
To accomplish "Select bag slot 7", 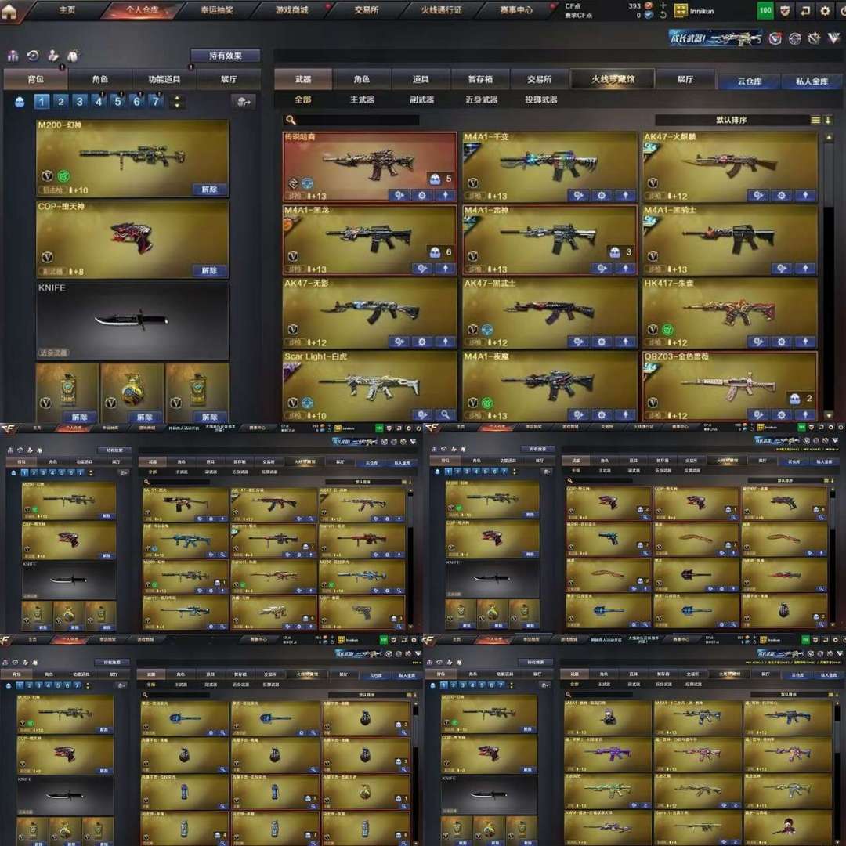I will pos(155,101).
